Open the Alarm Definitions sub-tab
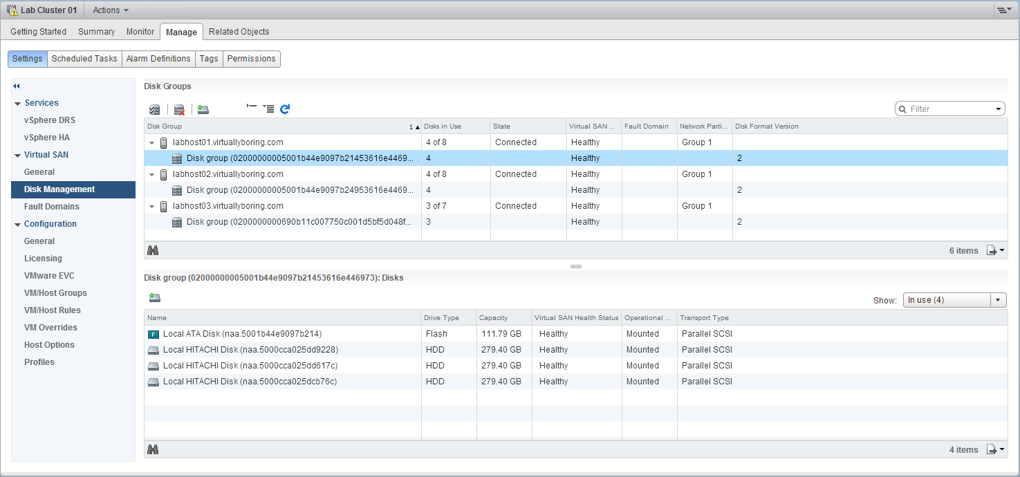 point(158,59)
